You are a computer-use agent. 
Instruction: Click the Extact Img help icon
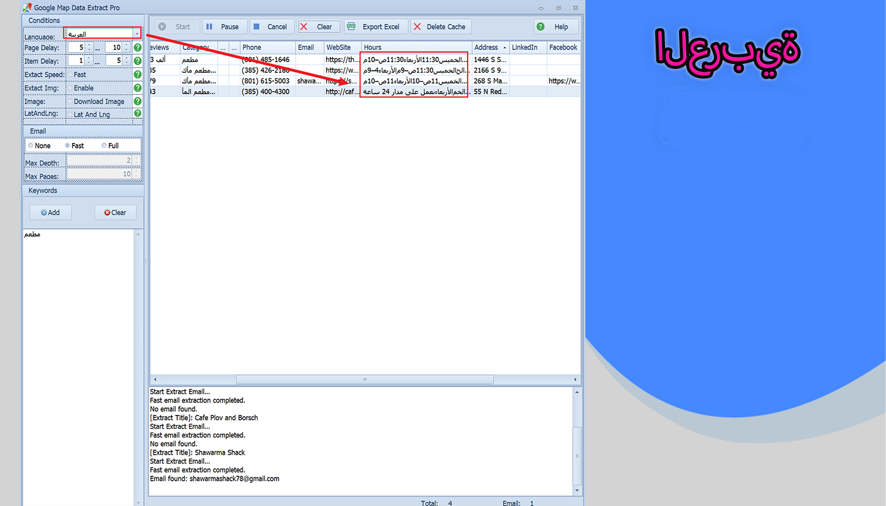tap(137, 88)
